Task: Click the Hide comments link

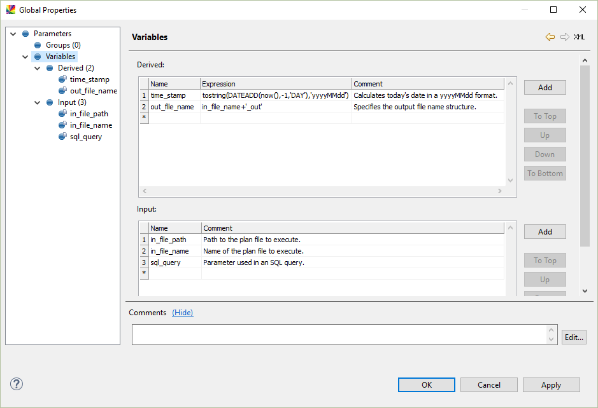Action: tap(183, 313)
